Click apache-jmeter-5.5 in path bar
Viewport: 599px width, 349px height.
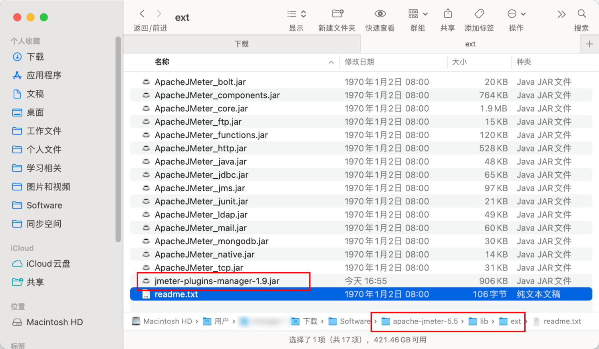point(420,321)
